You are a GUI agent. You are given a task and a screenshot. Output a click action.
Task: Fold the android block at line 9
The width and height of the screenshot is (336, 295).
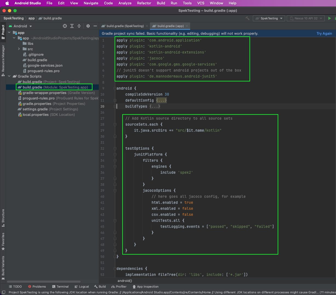(115, 88)
